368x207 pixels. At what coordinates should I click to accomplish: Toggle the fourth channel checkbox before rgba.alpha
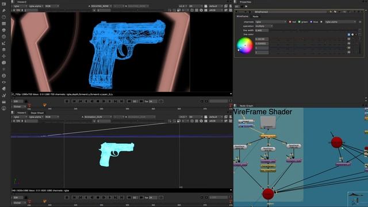(x=321, y=22)
